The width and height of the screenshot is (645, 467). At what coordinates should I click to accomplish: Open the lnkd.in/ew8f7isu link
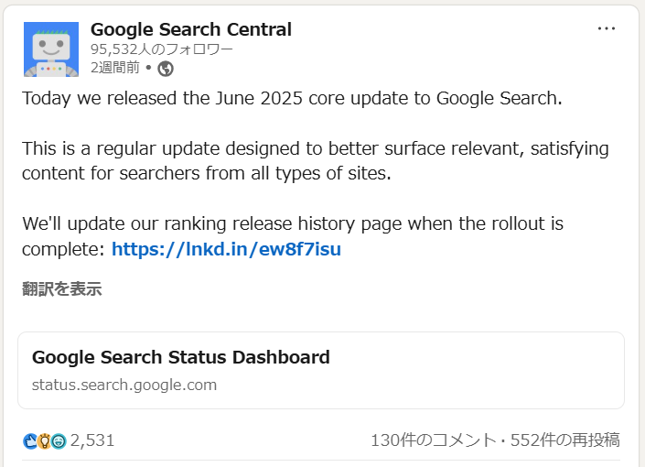pyautogui.click(x=226, y=249)
